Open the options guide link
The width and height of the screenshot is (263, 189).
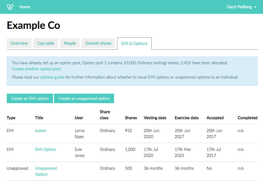point(52,77)
